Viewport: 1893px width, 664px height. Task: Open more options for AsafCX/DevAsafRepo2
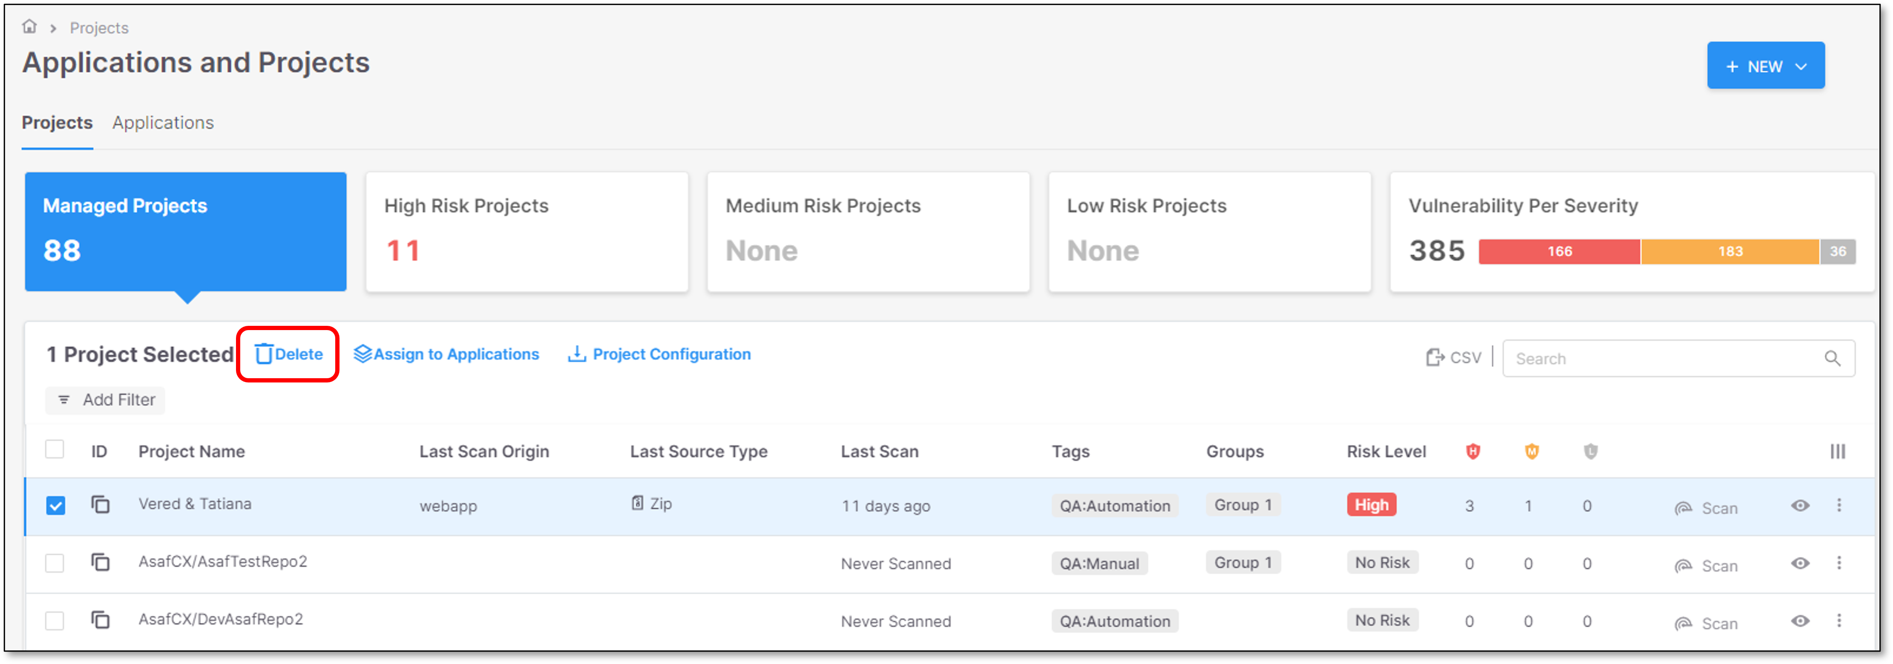1838,621
